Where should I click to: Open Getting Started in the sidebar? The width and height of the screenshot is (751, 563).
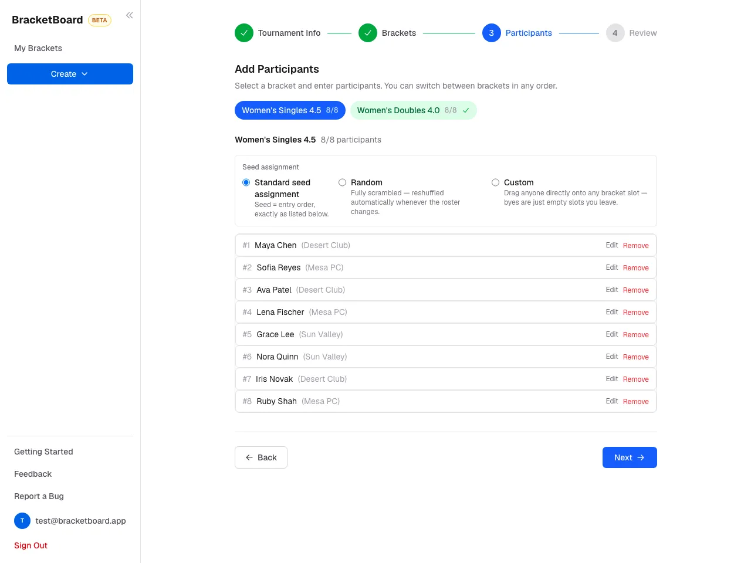tap(43, 452)
